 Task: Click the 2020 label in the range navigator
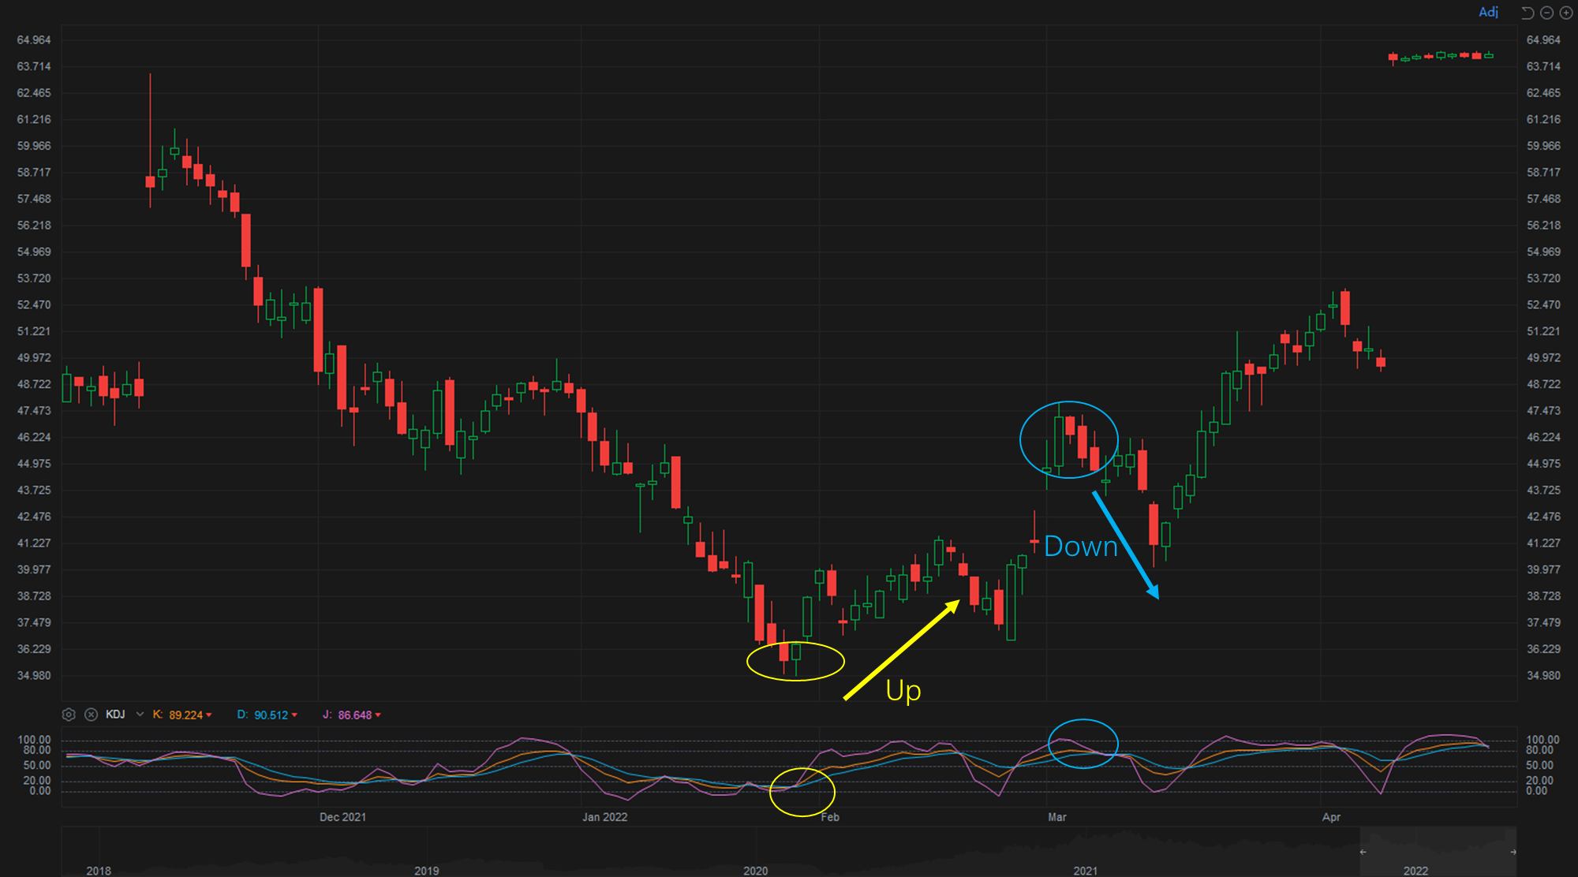click(756, 871)
